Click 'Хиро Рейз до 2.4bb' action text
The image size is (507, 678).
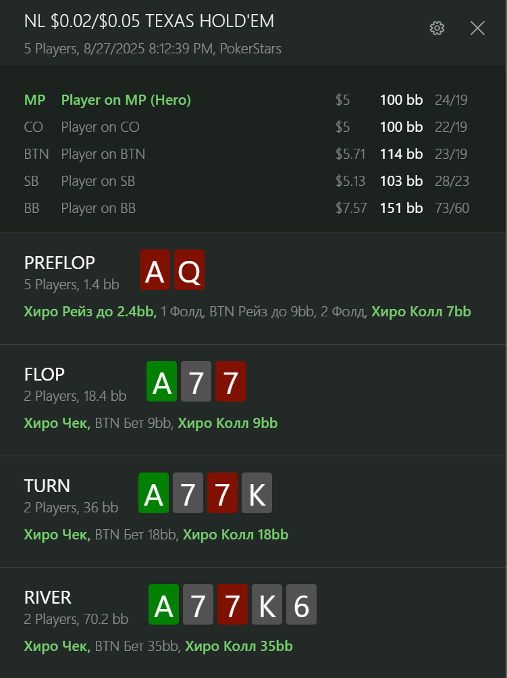pos(90,312)
